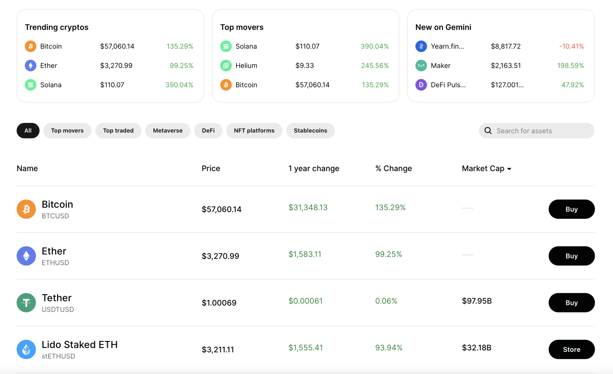Click Maker icon in New on Gemini
Screen dimensions: 613x374
(x=421, y=66)
